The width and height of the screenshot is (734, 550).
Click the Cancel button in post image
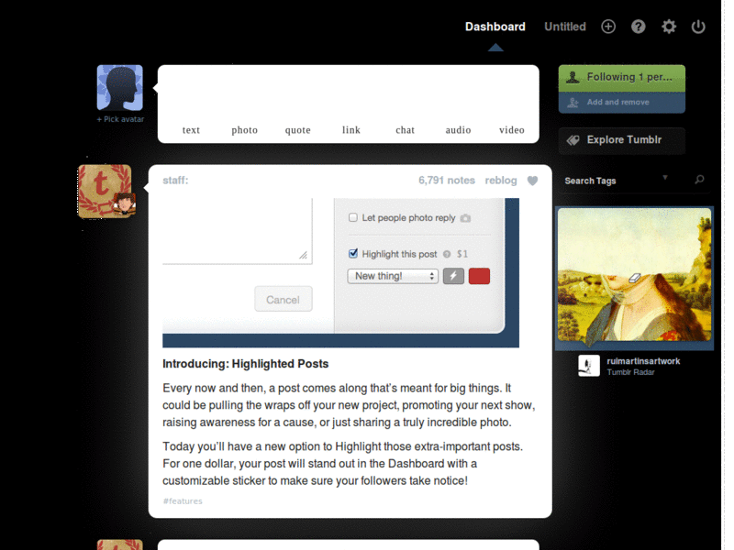click(284, 300)
